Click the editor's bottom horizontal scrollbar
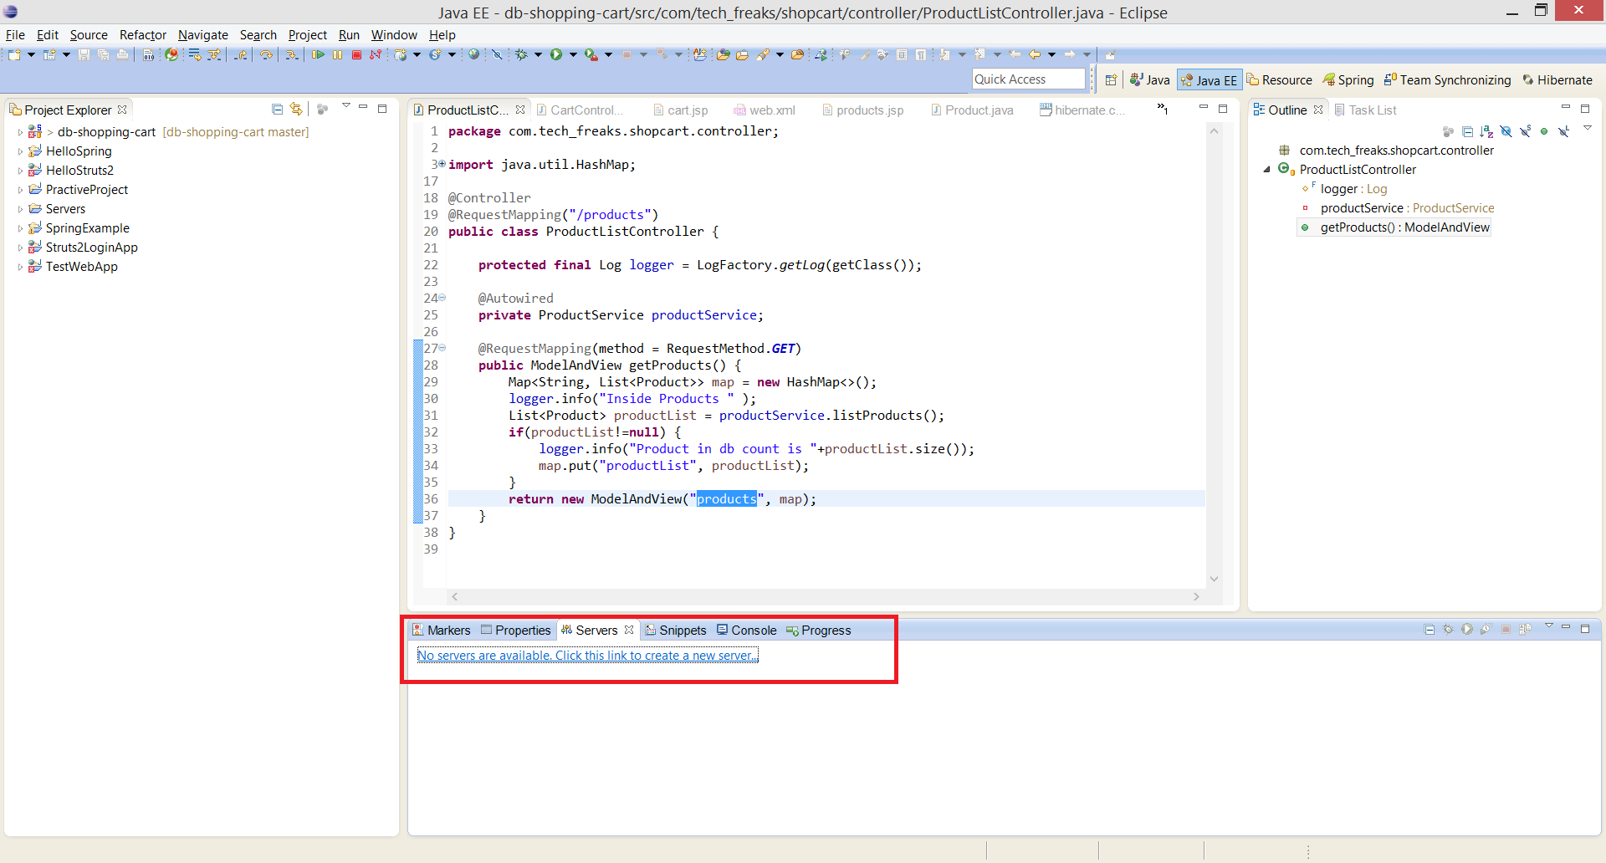The image size is (1606, 863). point(826,596)
